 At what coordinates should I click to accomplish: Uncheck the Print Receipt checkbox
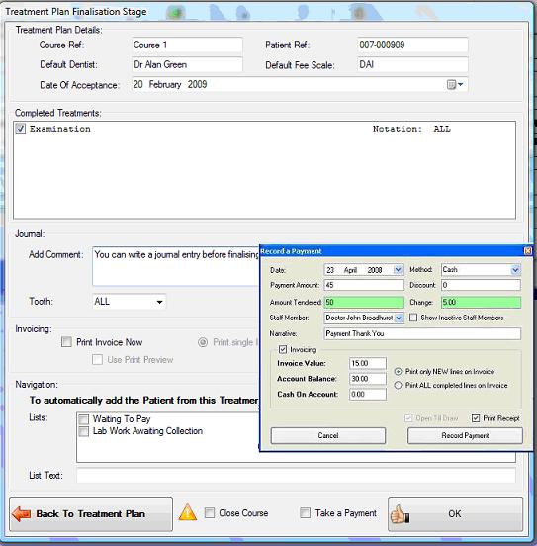tap(476, 418)
